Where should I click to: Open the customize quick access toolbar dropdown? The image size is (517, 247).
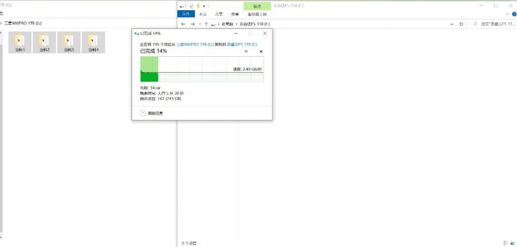pyautogui.click(x=204, y=6)
